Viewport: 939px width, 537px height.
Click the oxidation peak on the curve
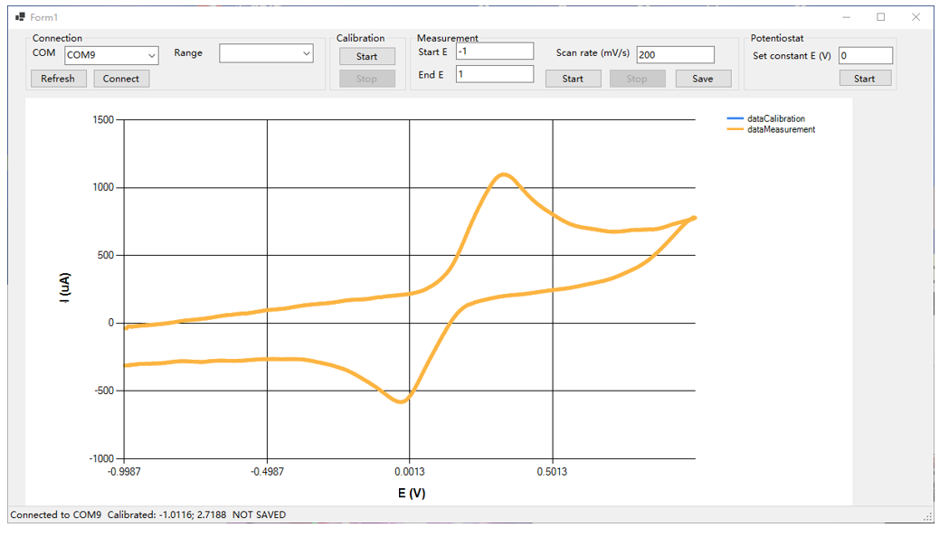504,174
